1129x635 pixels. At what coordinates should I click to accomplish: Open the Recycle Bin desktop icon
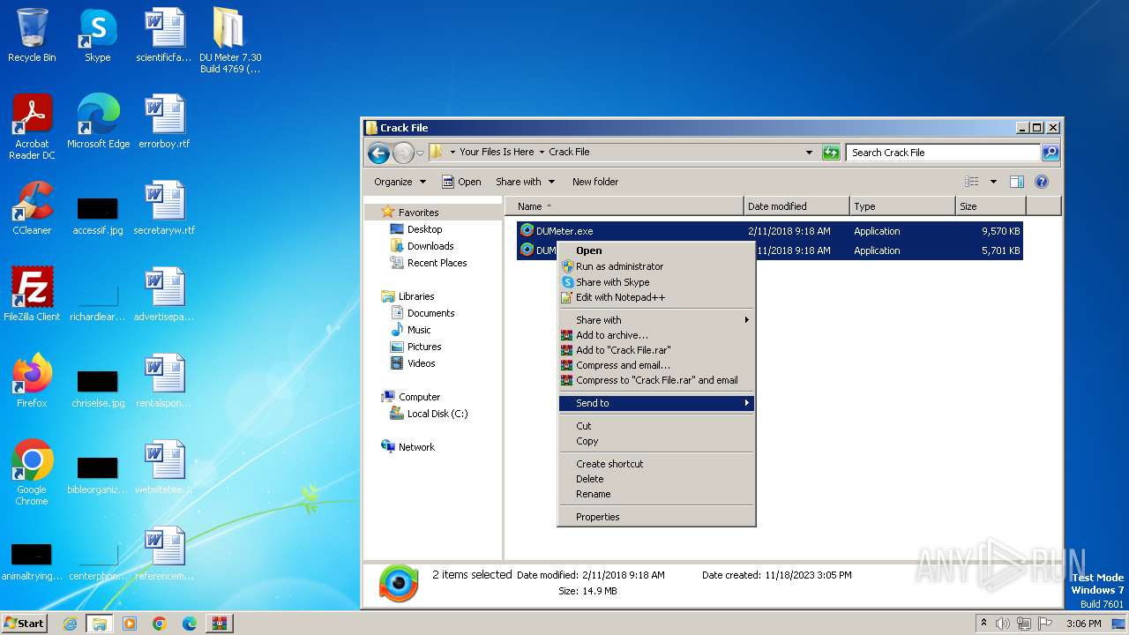click(x=32, y=35)
